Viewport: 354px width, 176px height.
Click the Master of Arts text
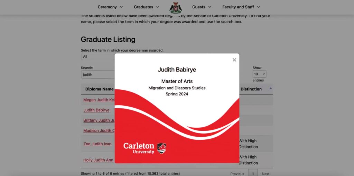[177, 81]
